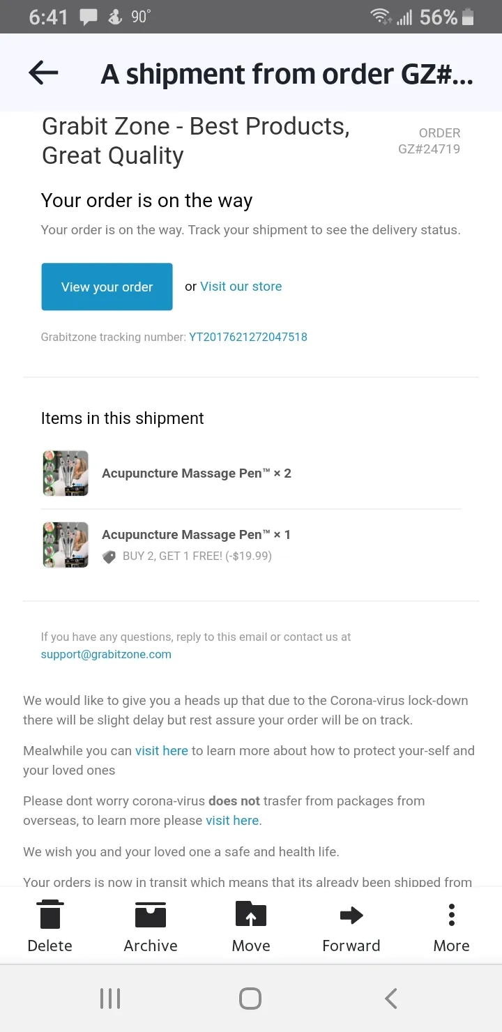This screenshot has height=1032, width=502.
Task: Click the View your order button
Action: click(107, 287)
